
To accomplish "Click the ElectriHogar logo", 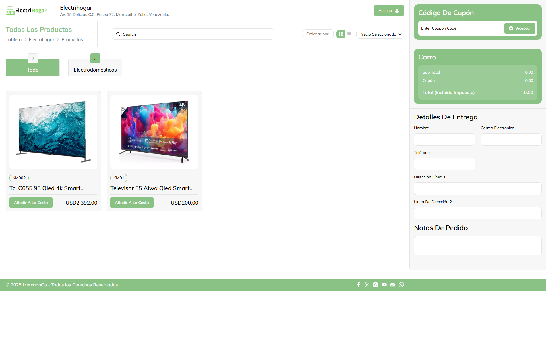I will coord(26,11).
